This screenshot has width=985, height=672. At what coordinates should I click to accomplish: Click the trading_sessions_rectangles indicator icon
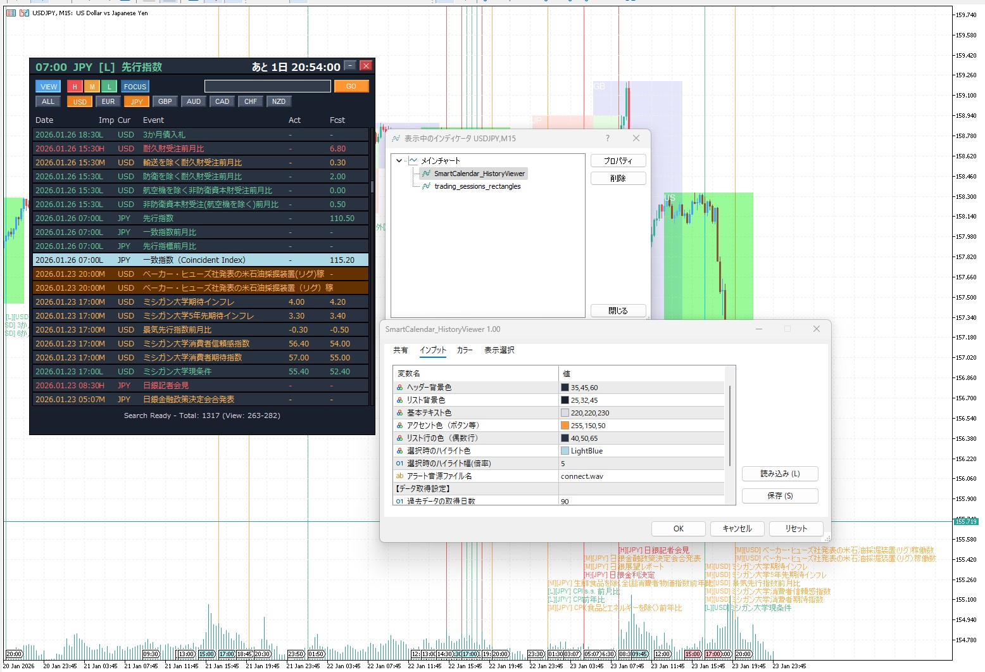tap(427, 186)
